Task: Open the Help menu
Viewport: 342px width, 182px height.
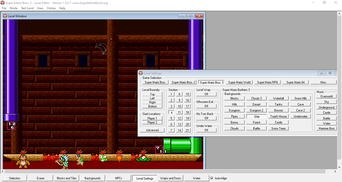Action: [62, 8]
